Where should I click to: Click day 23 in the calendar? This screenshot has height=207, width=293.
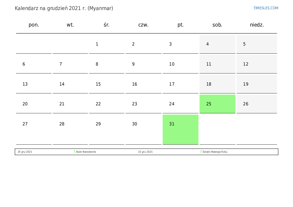[143, 104]
